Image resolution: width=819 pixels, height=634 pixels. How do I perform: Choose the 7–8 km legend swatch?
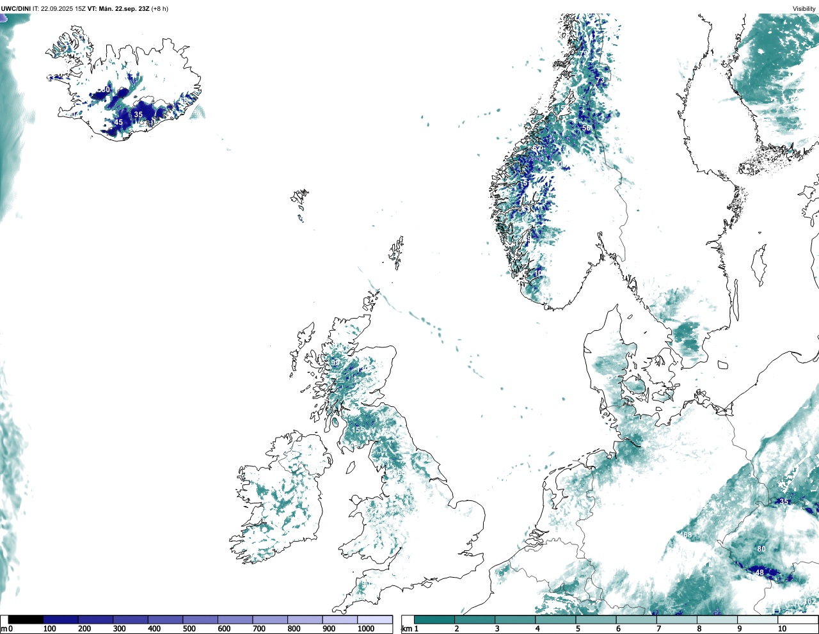click(677, 619)
